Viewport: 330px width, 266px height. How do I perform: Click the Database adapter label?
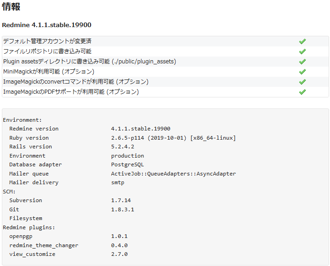coord(35,164)
